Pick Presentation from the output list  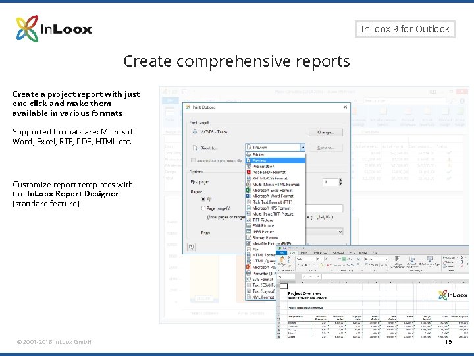(x=275, y=166)
